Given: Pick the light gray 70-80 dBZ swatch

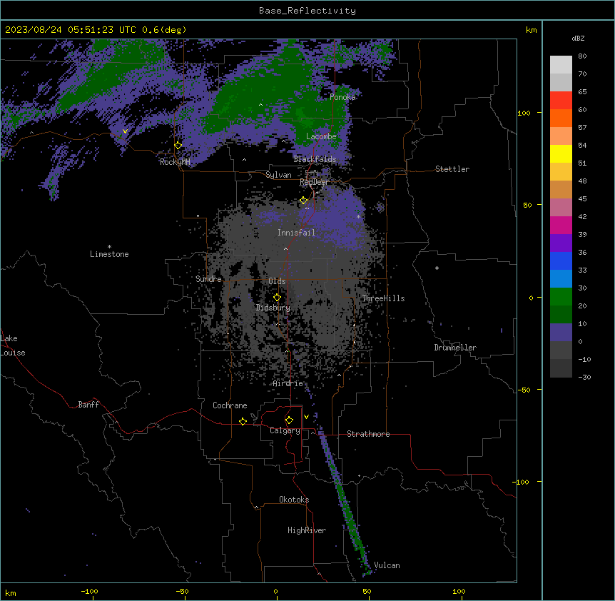Looking at the screenshot, I should (561, 65).
